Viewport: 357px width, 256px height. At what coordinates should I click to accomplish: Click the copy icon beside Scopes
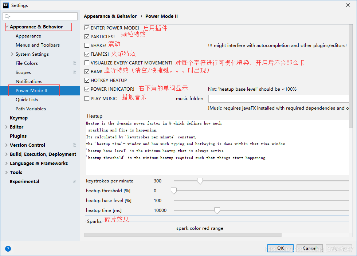[74, 72]
